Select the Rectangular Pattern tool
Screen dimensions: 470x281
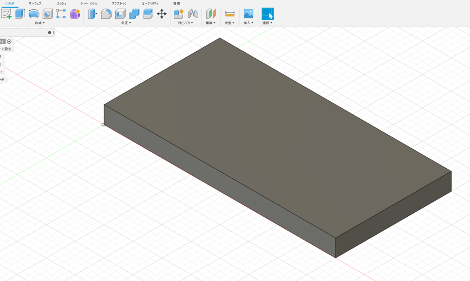(x=61, y=14)
